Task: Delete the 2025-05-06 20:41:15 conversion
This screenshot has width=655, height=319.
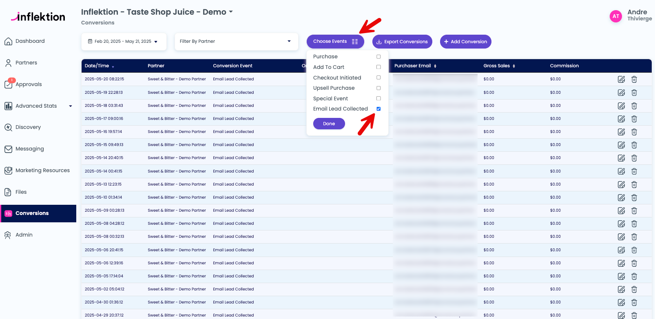Action: pos(634,250)
